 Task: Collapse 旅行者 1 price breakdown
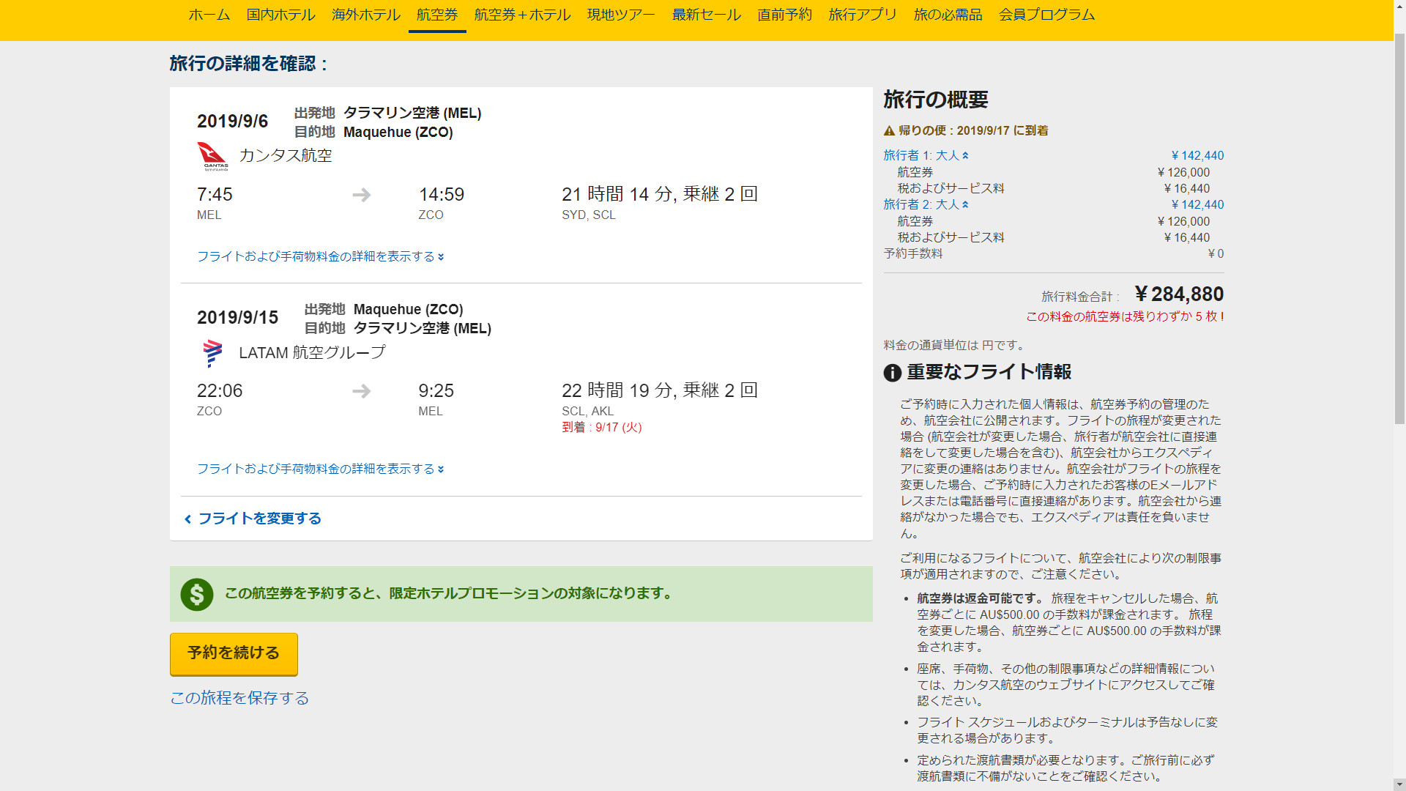926,155
